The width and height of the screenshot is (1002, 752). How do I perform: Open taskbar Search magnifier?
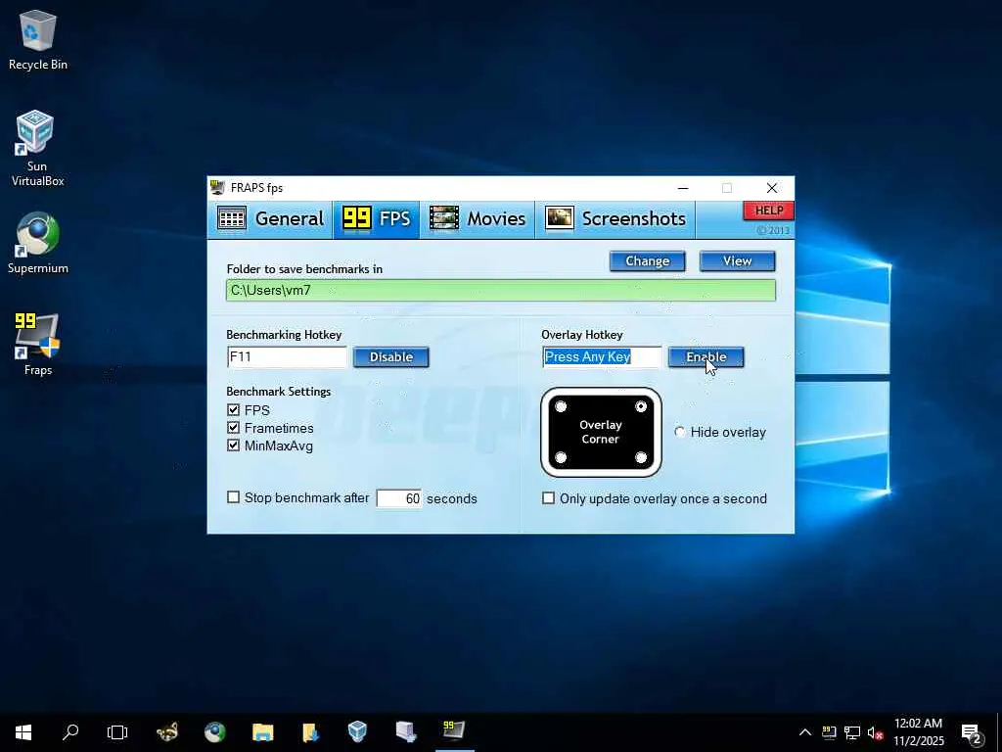pyautogui.click(x=70, y=732)
